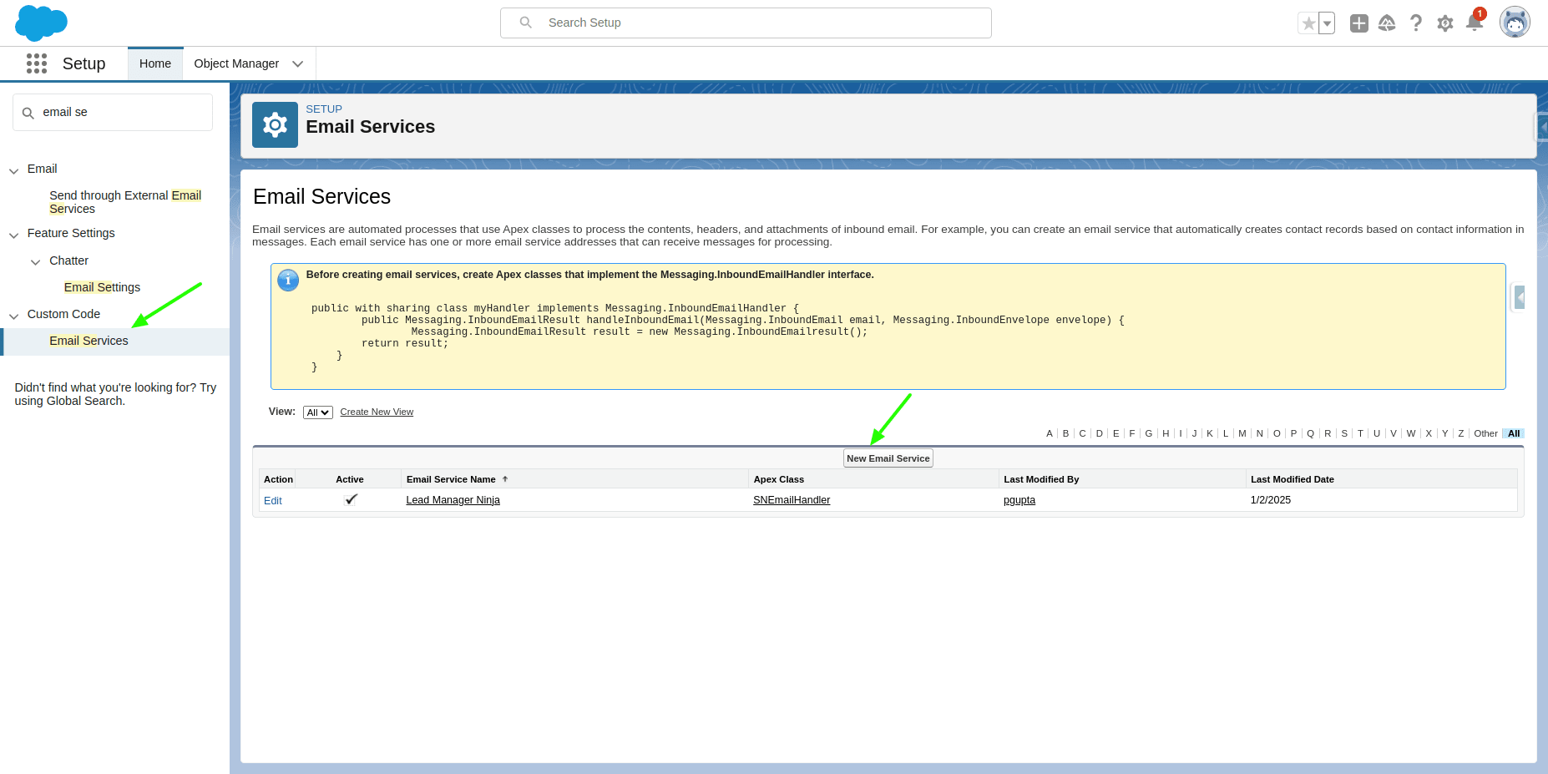Switch to the Home tab
This screenshot has height=774, width=1548.
[155, 63]
